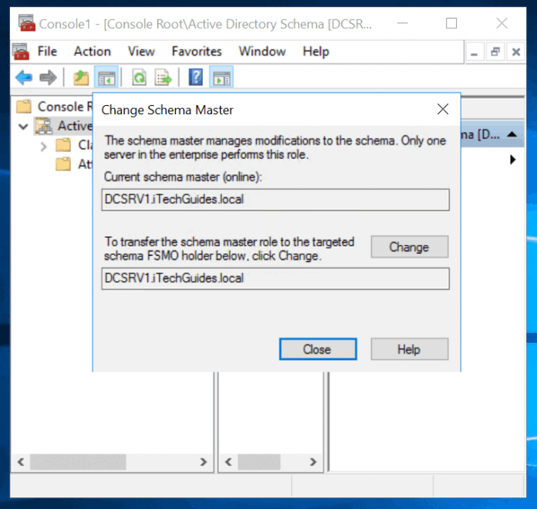The image size is (537, 509).
Task: Click the blue Help question mark icon
Action: tap(196, 77)
